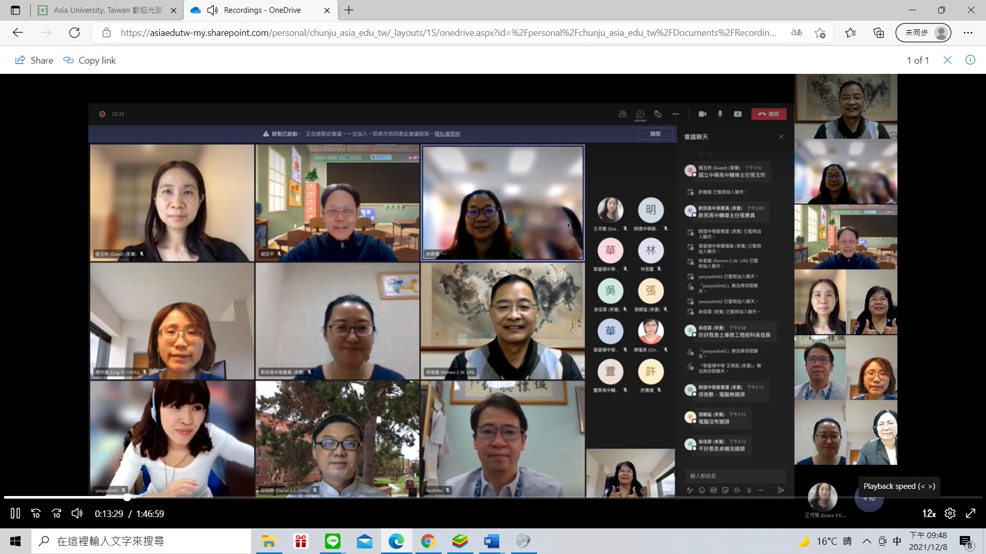Click the seek bar handle
The height and width of the screenshot is (554, 986).
[x=127, y=497]
